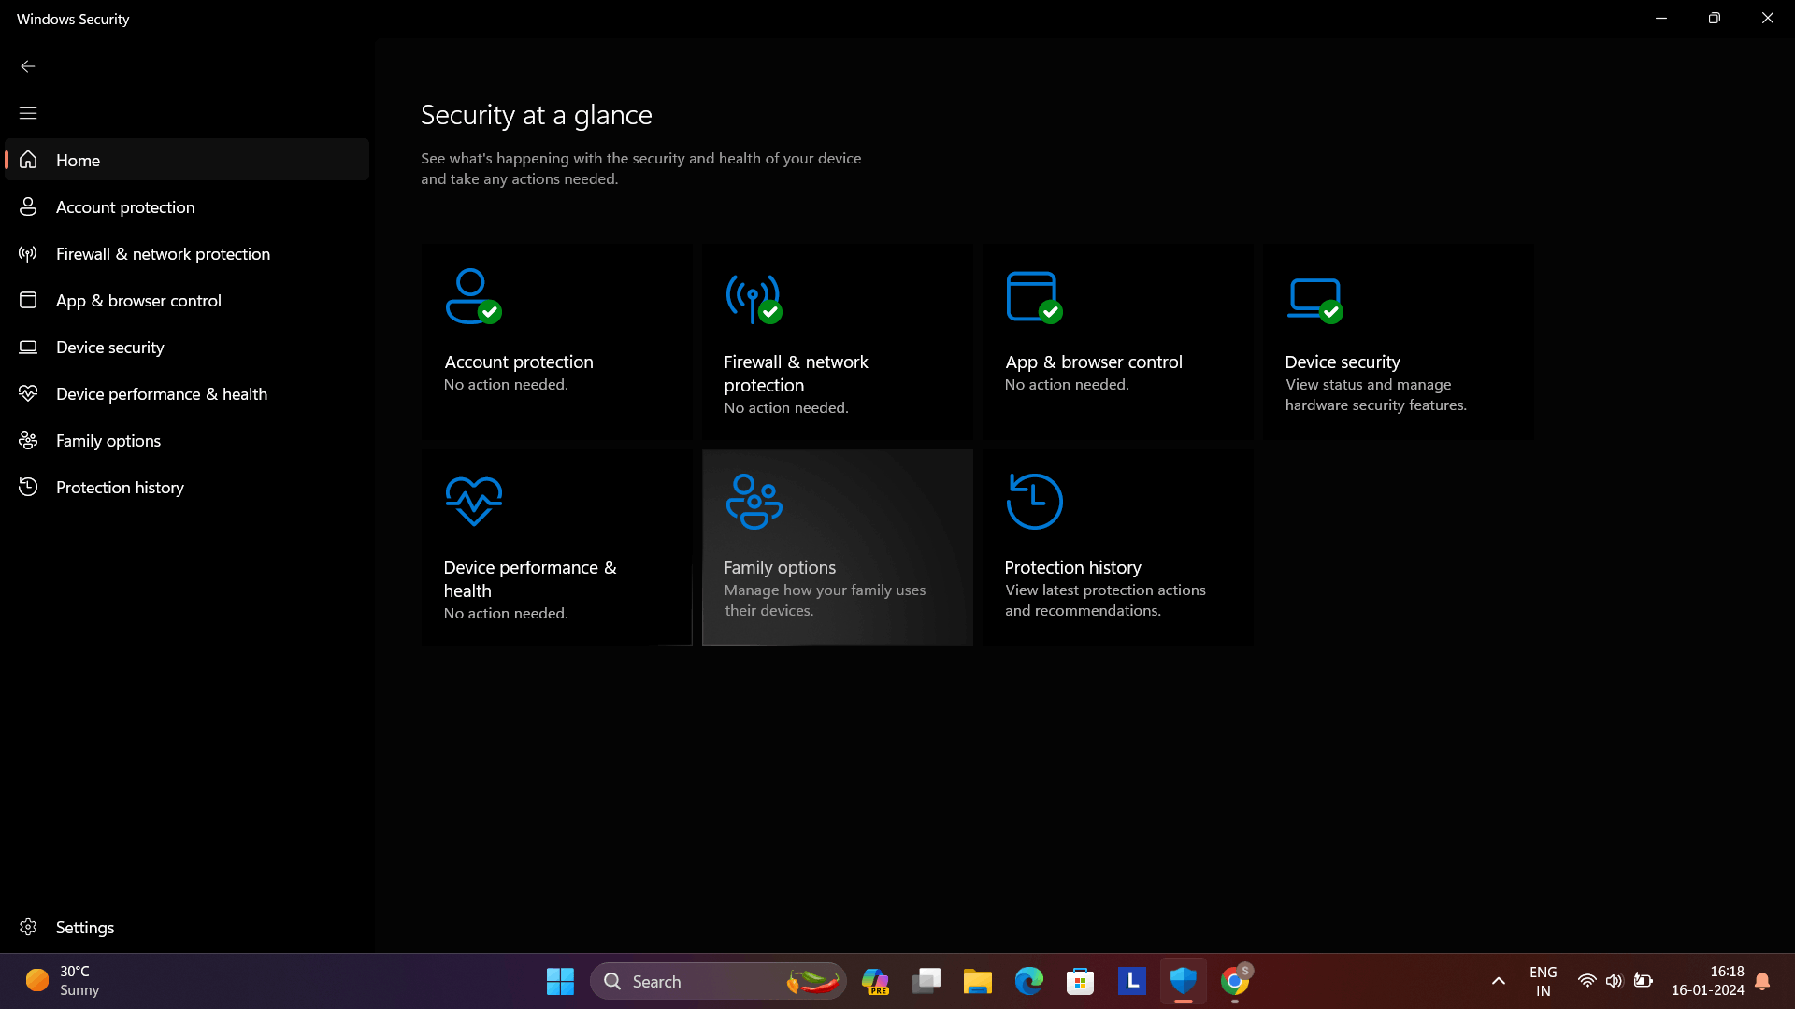Select Home in the sidebar

coord(79,160)
